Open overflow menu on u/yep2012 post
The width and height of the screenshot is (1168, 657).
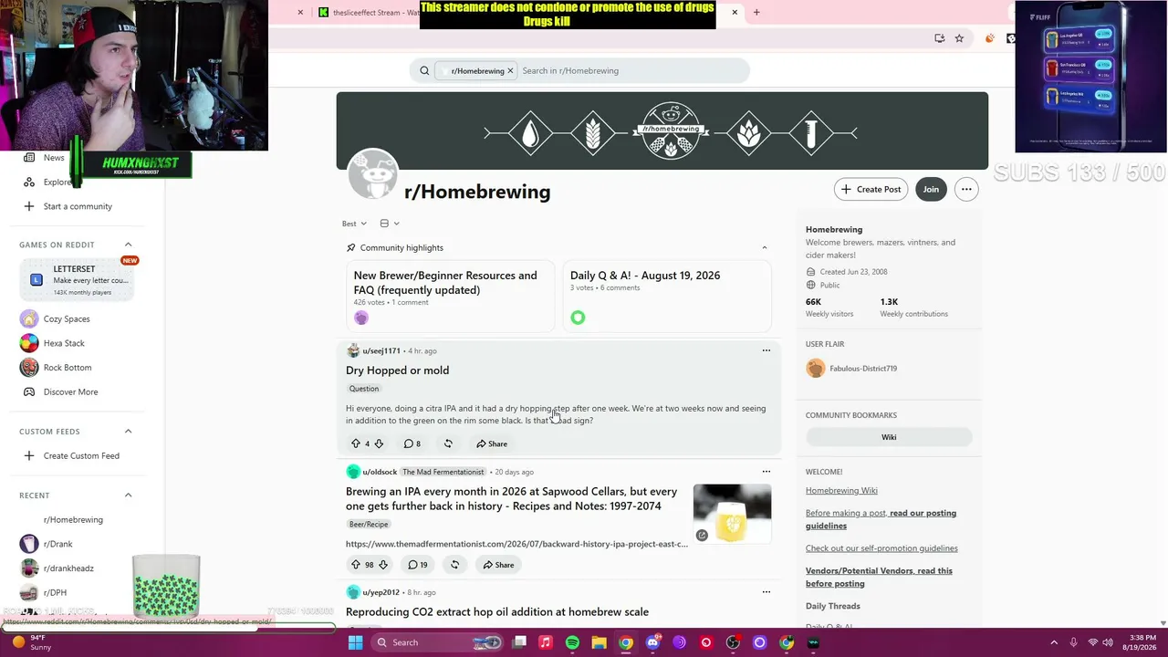pos(766,592)
